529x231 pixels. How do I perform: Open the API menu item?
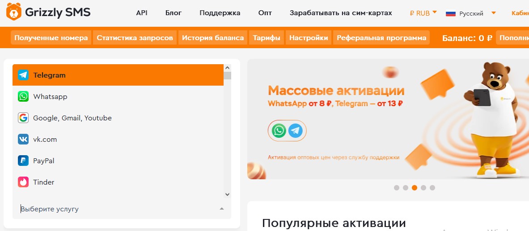(142, 13)
